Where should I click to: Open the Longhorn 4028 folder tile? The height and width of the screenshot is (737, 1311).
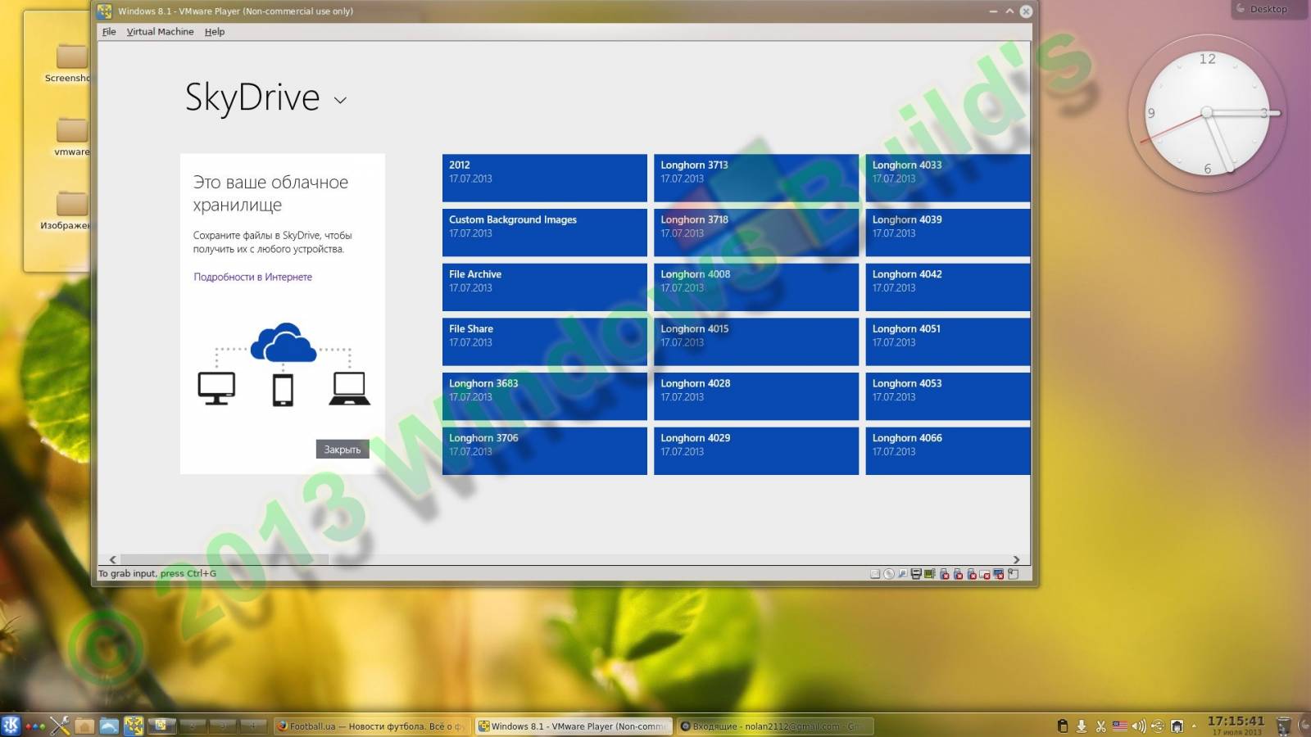pyautogui.click(x=756, y=396)
